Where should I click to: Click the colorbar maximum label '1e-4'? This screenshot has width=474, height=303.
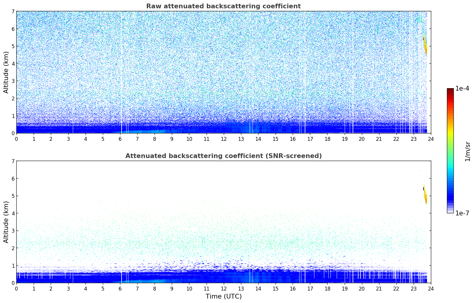[462, 89]
